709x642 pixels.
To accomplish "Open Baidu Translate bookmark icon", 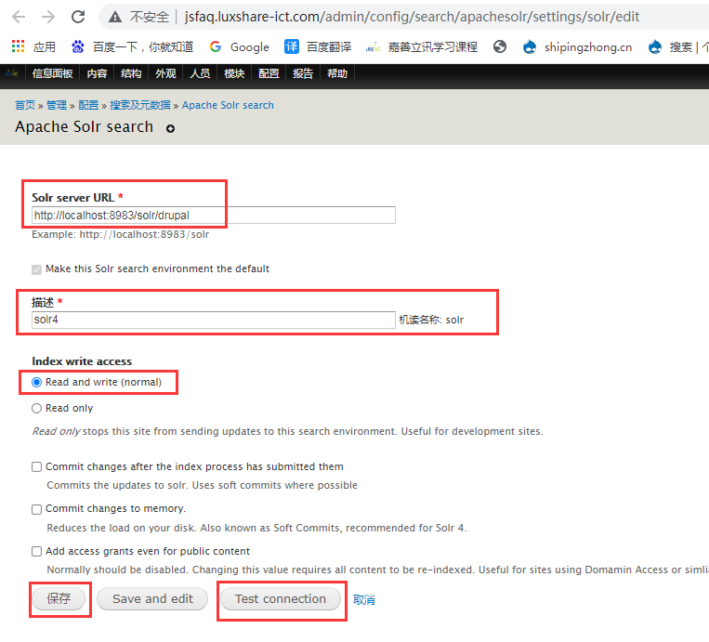I will click(291, 46).
